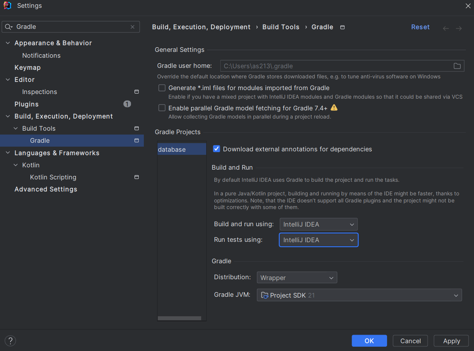Open the Plugins settings page
Image resolution: width=474 pixels, height=351 pixels.
[x=27, y=104]
